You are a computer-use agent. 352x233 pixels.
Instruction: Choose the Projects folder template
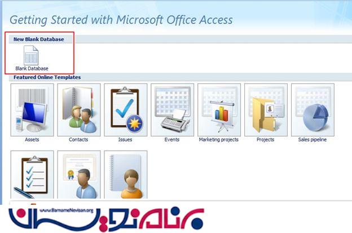coord(266,110)
